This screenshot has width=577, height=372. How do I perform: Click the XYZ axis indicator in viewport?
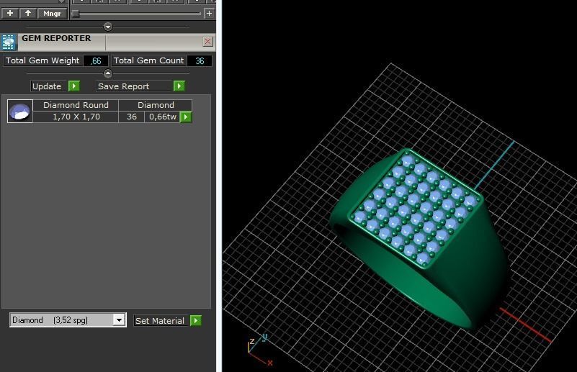(x=259, y=350)
